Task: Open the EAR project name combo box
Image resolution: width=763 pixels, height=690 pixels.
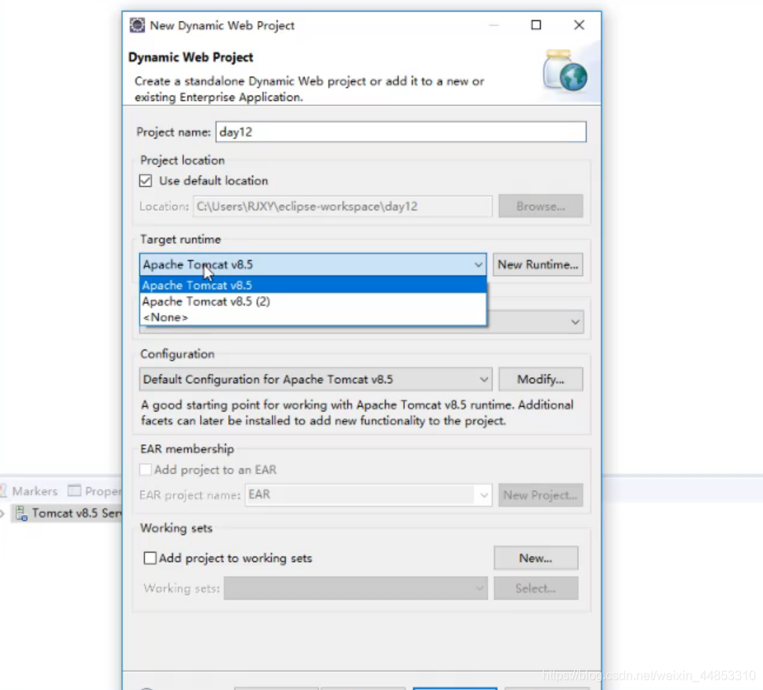Action: pos(368,495)
